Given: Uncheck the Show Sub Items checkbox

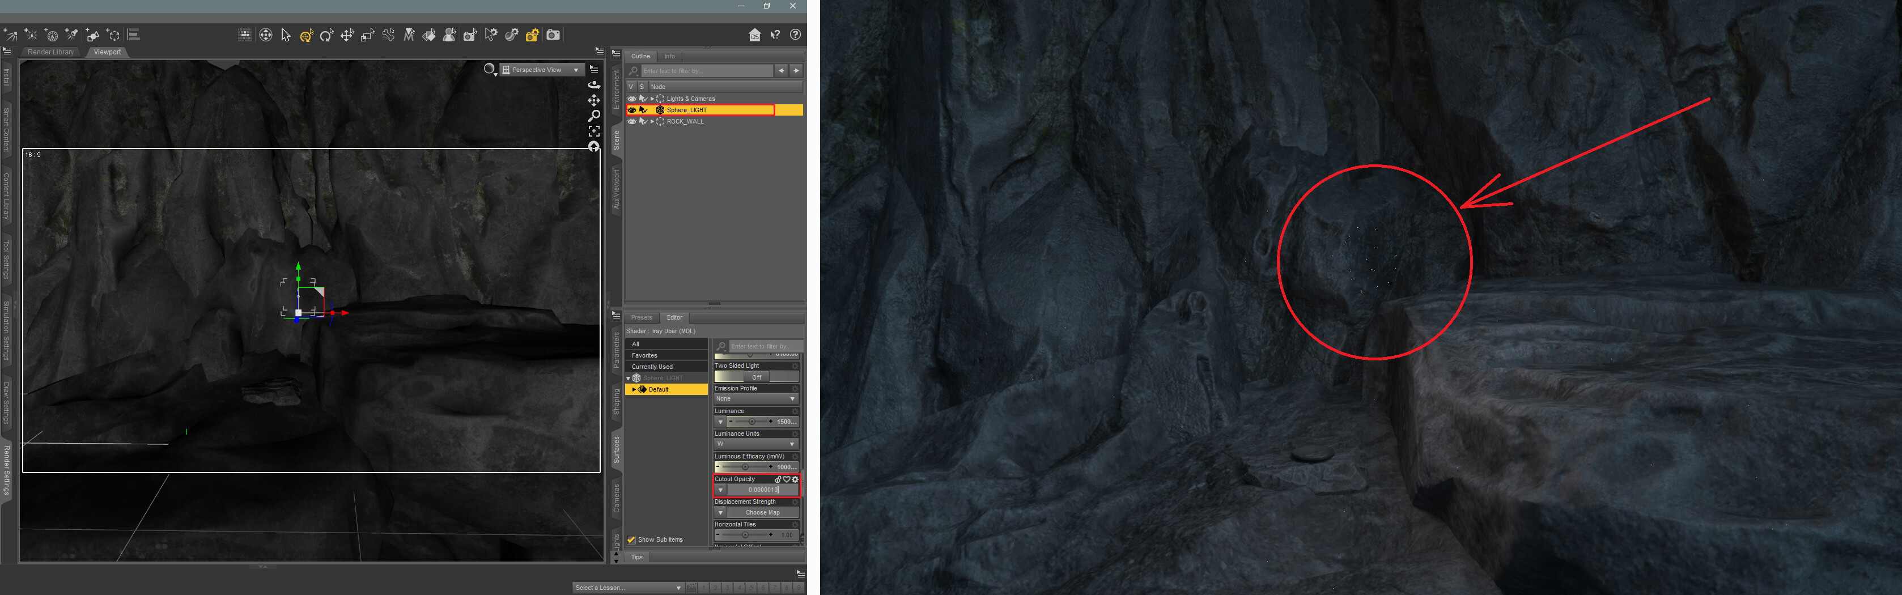Looking at the screenshot, I should (x=631, y=539).
